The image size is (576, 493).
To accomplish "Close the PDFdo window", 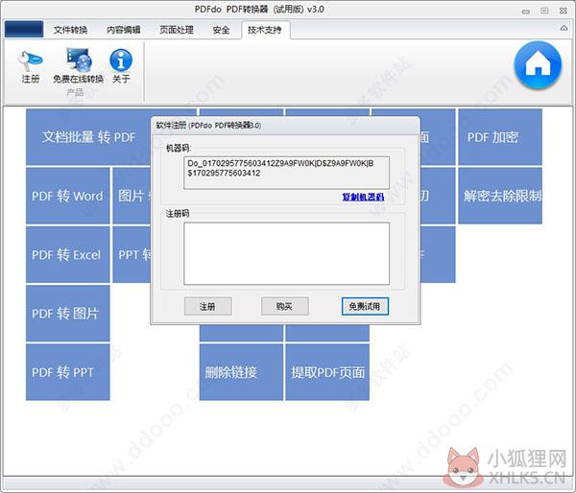I will click(x=564, y=11).
